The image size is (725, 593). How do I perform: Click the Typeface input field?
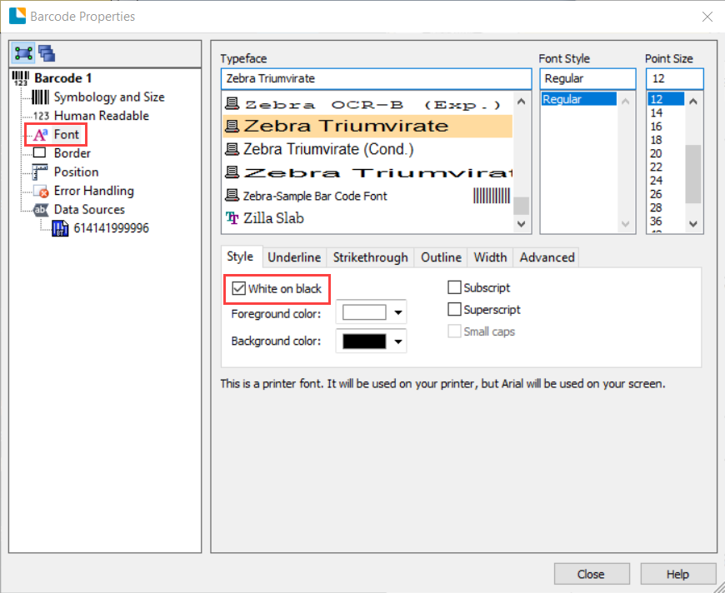pos(376,78)
